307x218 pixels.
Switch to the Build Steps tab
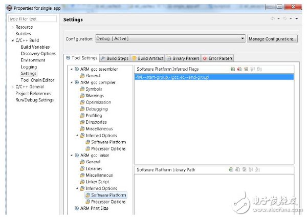click(115, 58)
